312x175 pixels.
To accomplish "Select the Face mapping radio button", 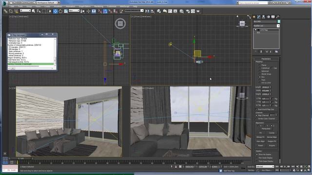I will 260,80.
